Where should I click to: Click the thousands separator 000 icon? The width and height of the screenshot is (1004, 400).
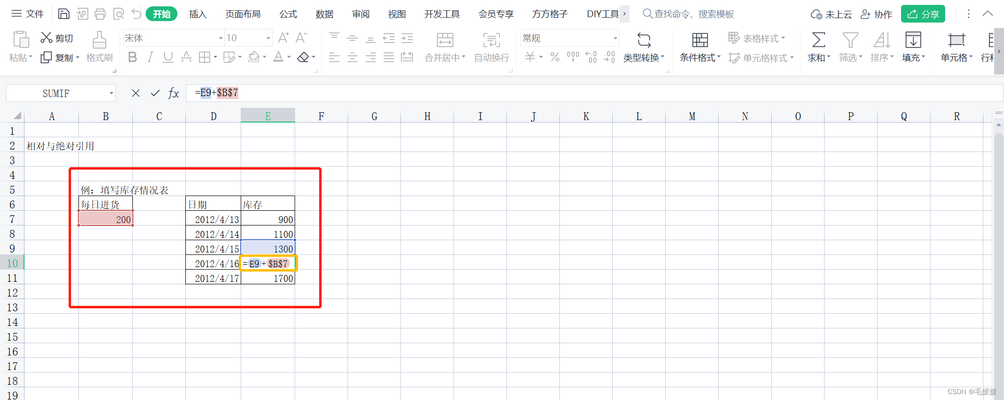pos(573,57)
